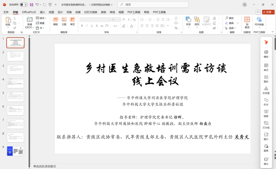This screenshot has height=169, width=276.
Task: Toggle the AutoSave (自动保存) switch
Action: point(24,5)
